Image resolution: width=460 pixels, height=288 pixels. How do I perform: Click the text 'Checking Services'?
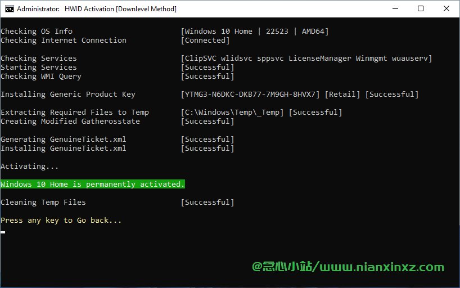click(39, 58)
